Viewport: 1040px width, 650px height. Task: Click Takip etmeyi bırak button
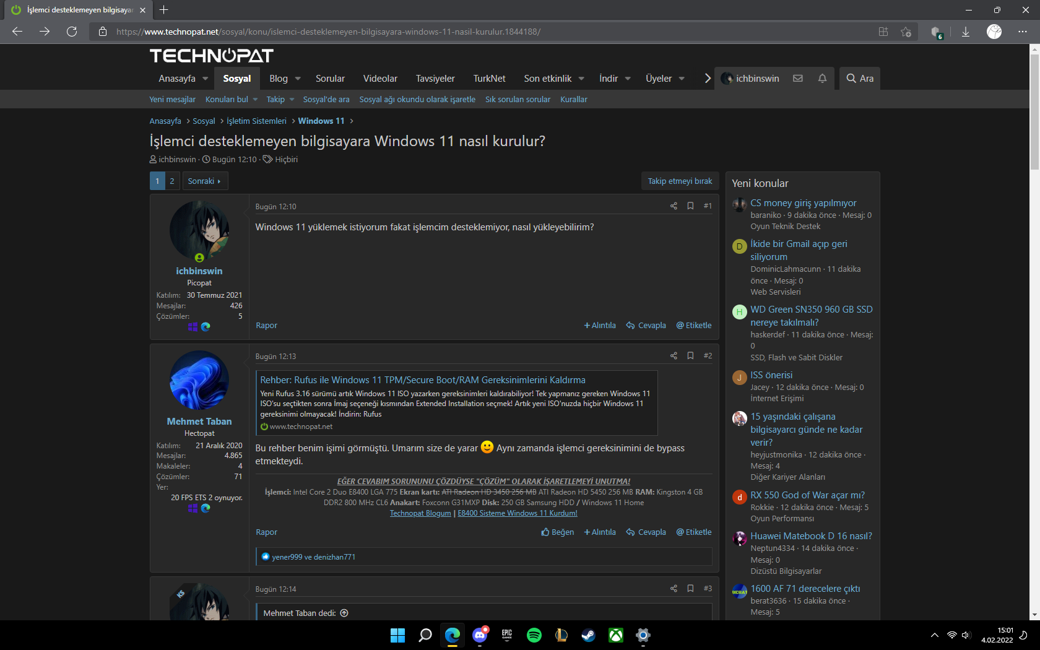680,181
